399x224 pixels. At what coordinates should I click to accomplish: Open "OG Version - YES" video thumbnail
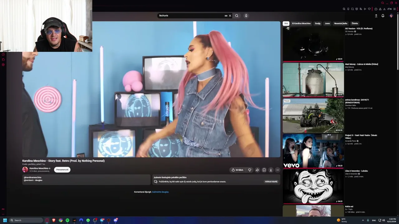[x=313, y=44]
